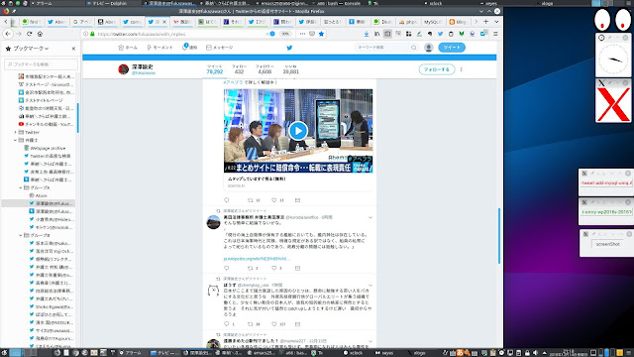634x357 pixels.
Task: Open Moments (モーメント) nav item
Action: pyautogui.click(x=159, y=48)
